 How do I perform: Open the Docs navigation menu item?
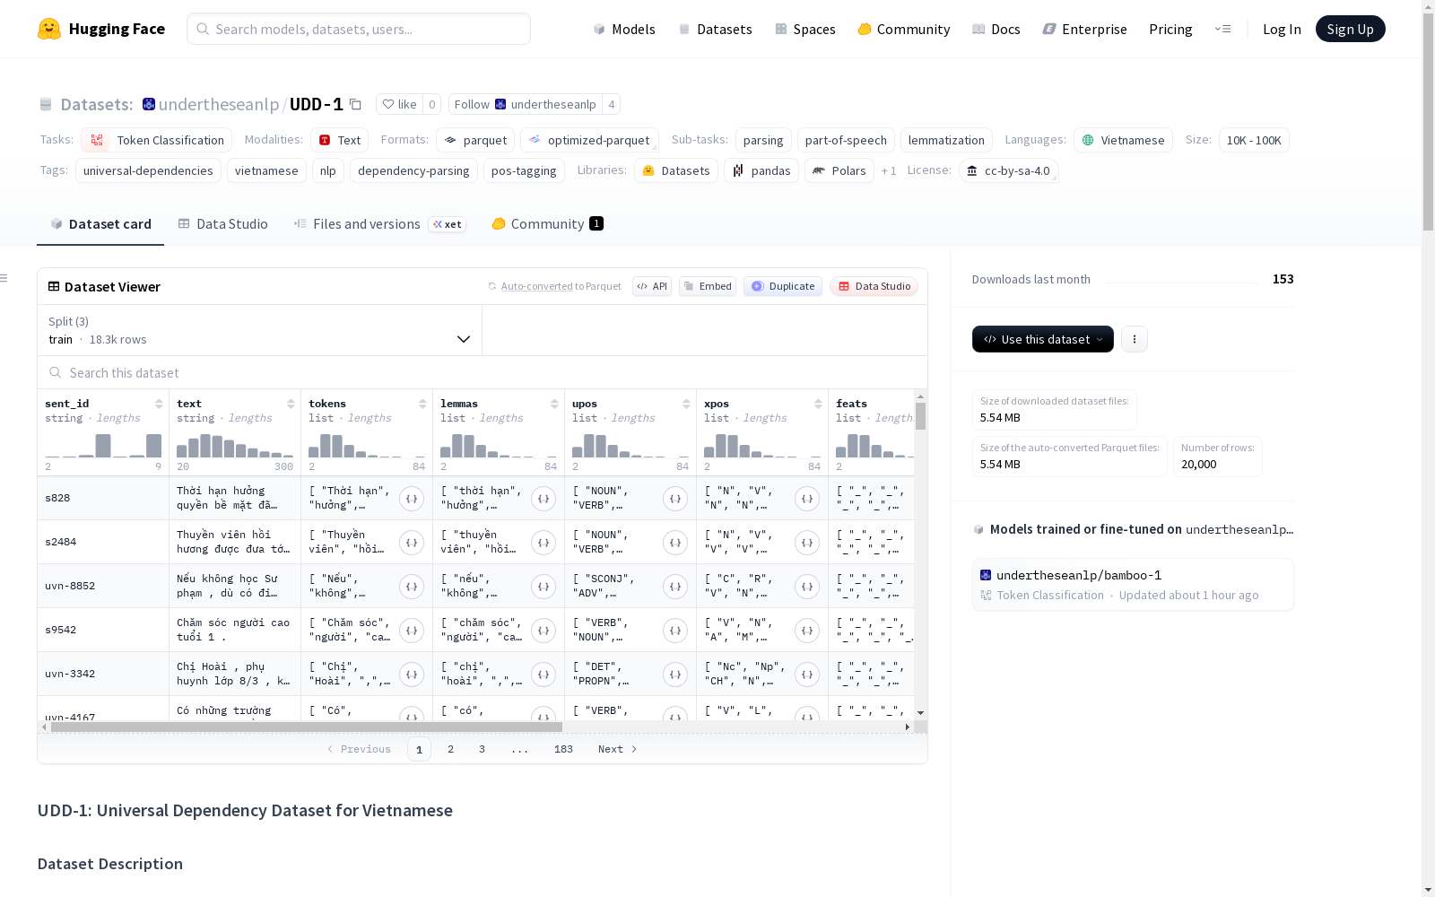[996, 29]
